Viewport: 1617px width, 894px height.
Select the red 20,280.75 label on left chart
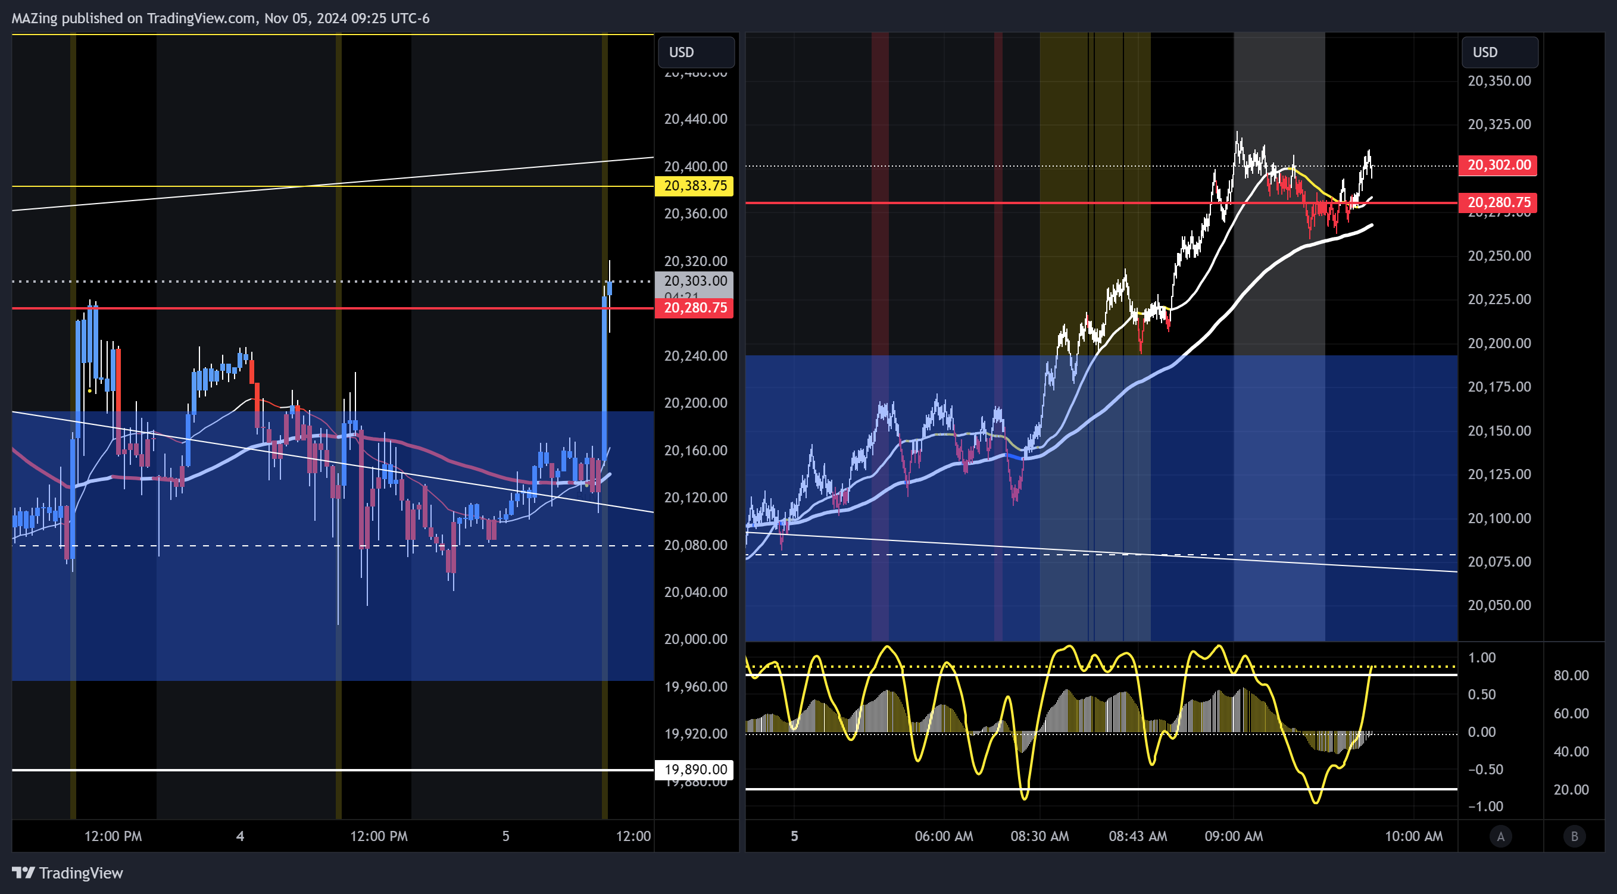click(x=694, y=308)
